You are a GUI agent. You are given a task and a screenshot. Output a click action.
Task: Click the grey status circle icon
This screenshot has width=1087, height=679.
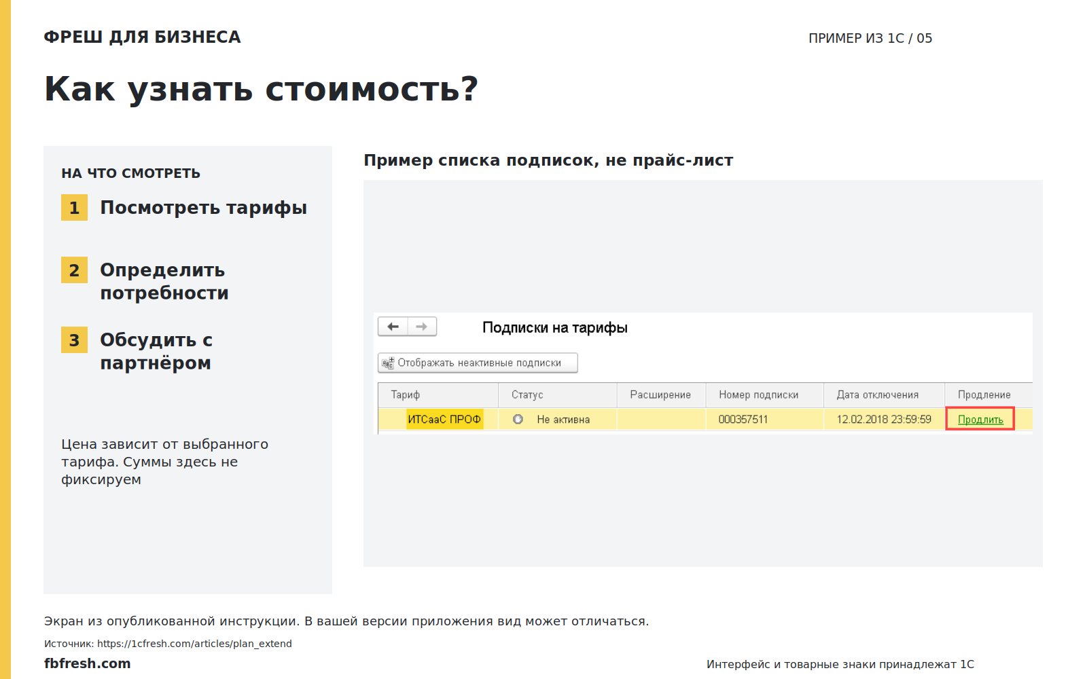point(518,420)
